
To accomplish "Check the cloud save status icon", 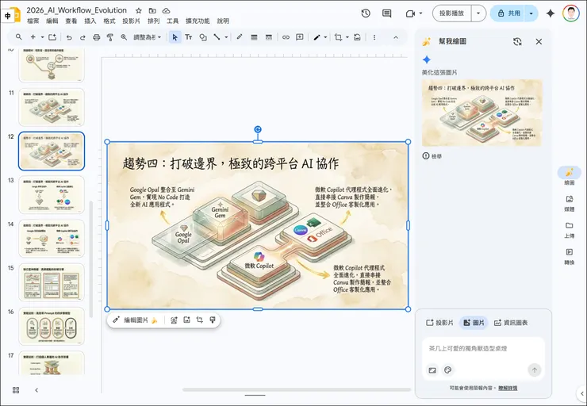I will click(x=166, y=10).
